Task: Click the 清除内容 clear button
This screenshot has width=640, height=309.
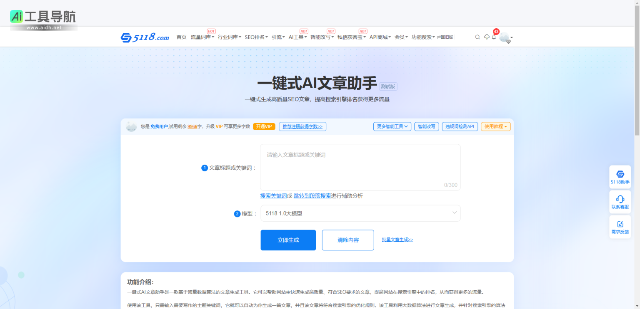Action: tap(347, 240)
